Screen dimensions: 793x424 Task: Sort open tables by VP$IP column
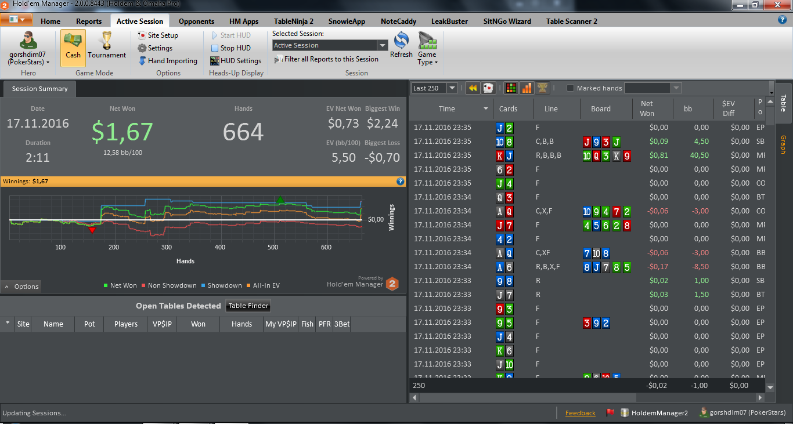[161, 324]
